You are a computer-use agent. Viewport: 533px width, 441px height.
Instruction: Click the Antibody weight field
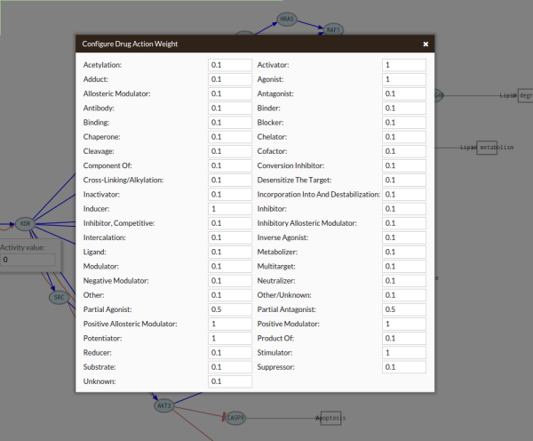point(230,108)
